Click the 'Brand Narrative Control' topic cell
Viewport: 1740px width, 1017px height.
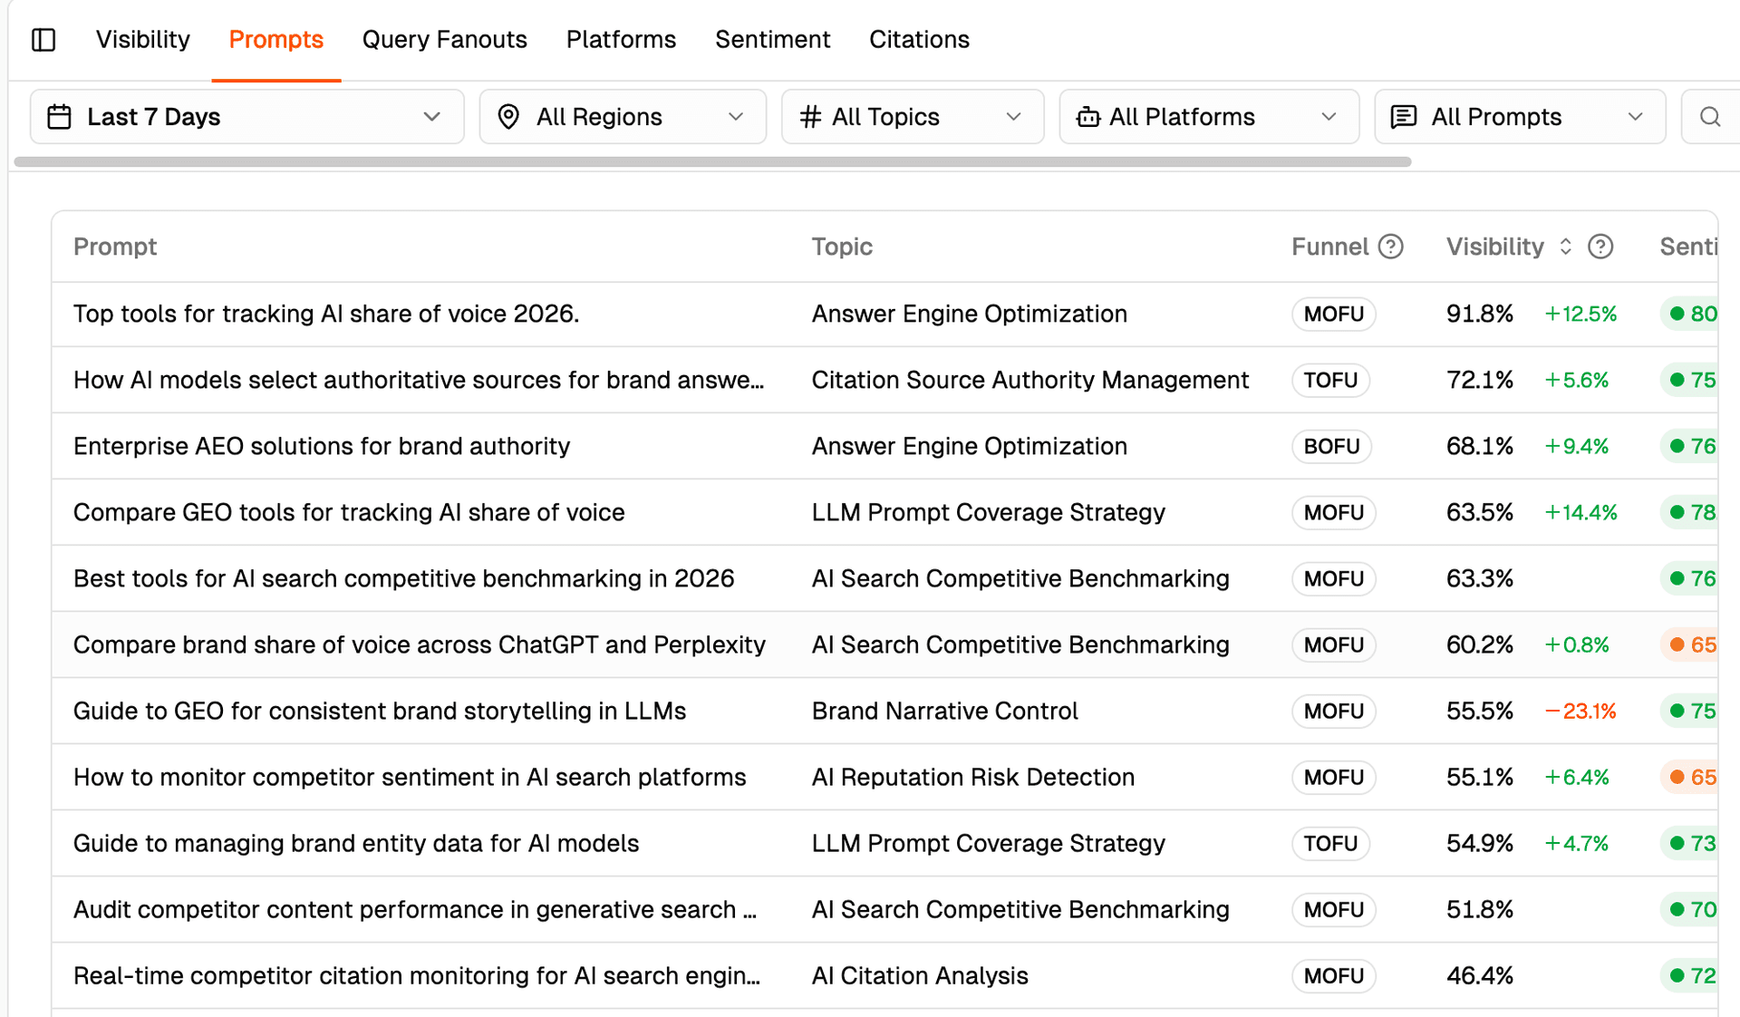(945, 711)
